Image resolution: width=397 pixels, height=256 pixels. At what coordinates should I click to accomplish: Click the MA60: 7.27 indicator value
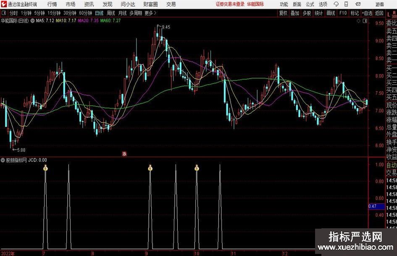click(110, 21)
